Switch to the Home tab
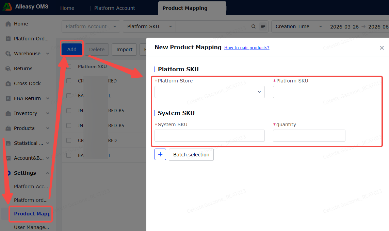Screen dimensions: 389x231 point(67,8)
